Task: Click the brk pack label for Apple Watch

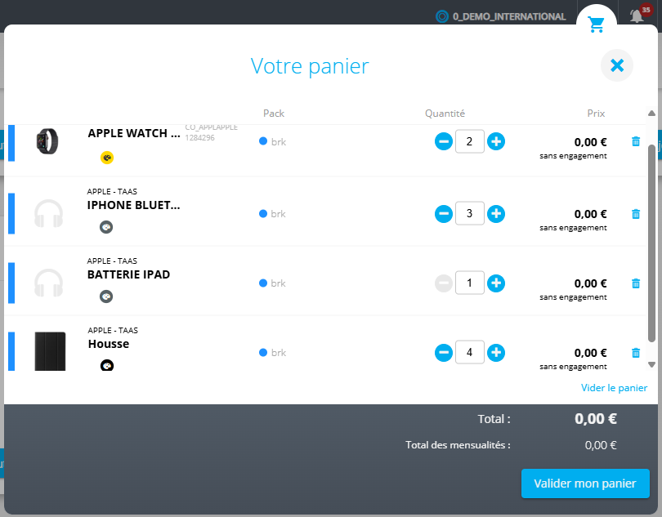Action: pos(278,142)
